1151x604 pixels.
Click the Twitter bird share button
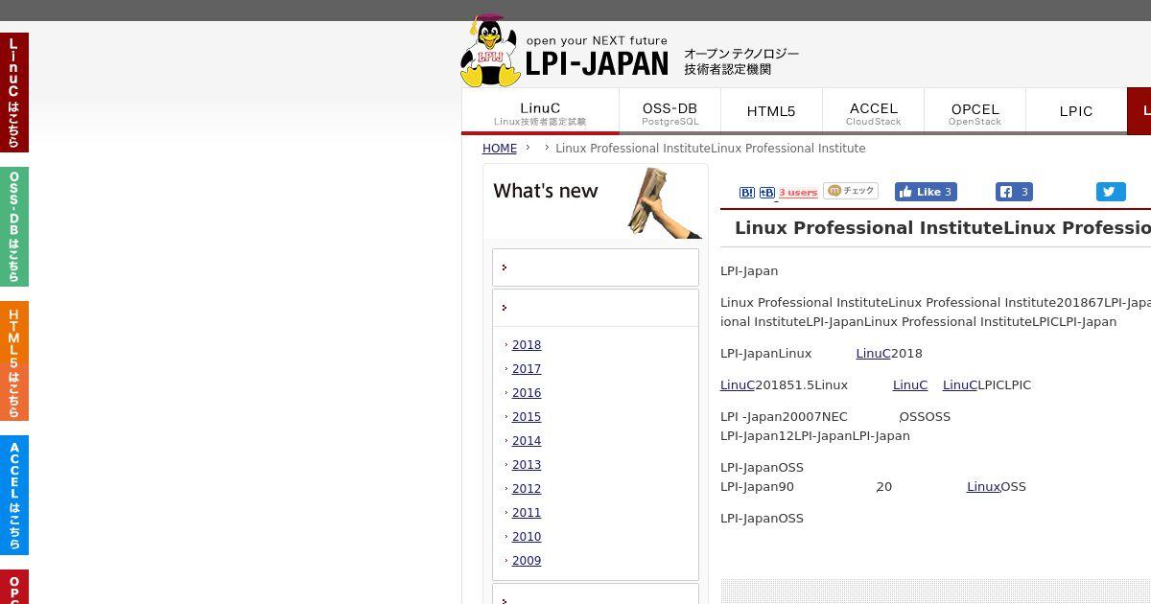coord(1111,192)
